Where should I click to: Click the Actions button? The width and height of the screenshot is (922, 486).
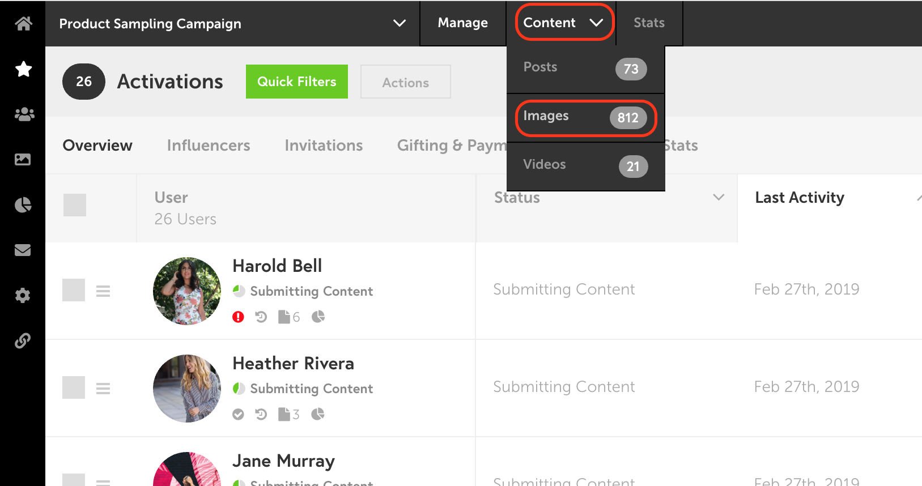pos(406,82)
